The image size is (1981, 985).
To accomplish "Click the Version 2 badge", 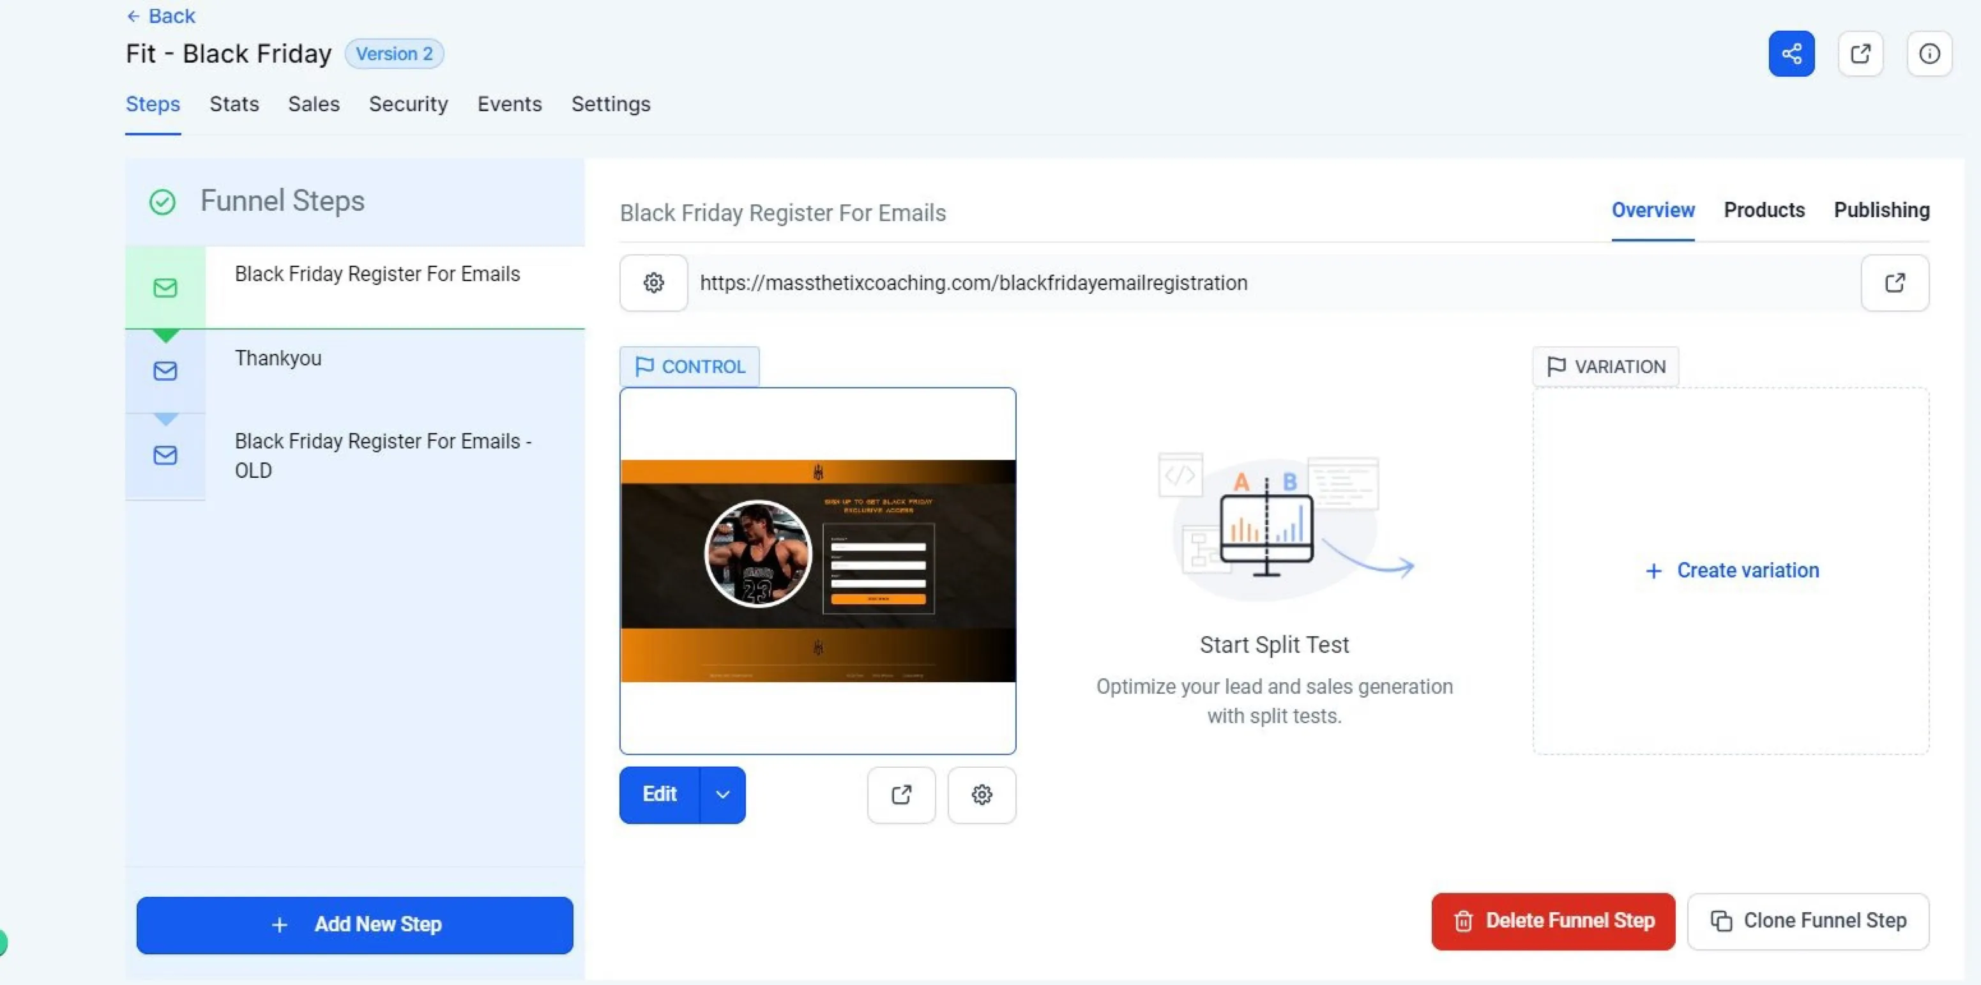I will point(394,54).
